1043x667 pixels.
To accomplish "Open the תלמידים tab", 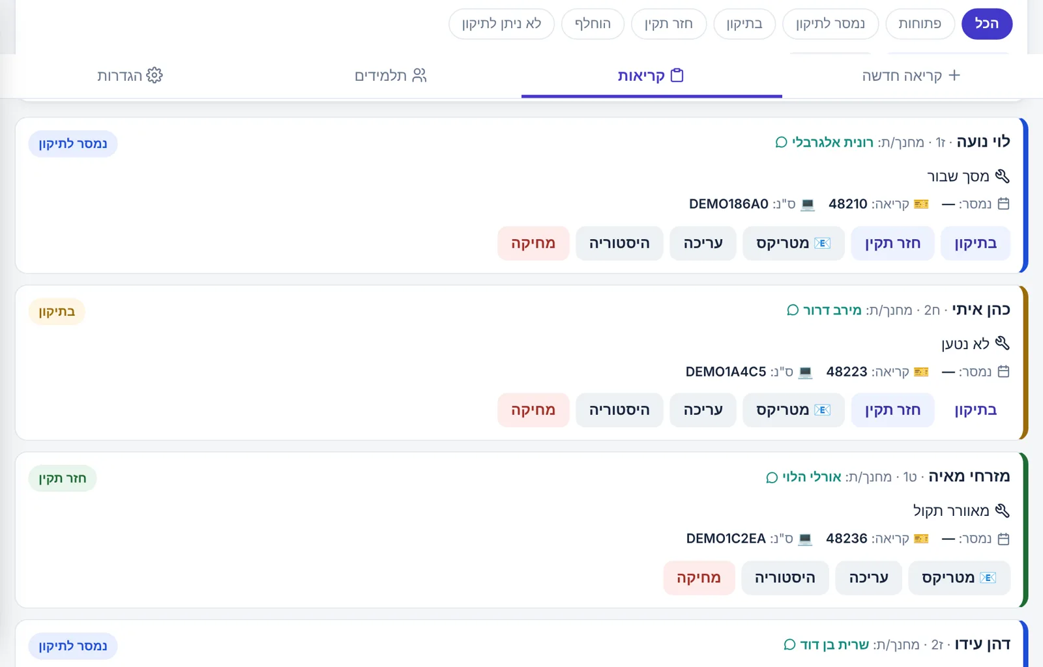I will point(390,76).
